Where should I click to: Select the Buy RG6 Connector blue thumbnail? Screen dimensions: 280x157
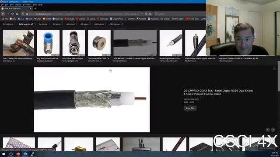coord(48,43)
